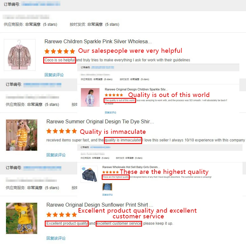
Task: Open Rarewe Summer Original Design Tie Dye title
Action: click(100, 122)
